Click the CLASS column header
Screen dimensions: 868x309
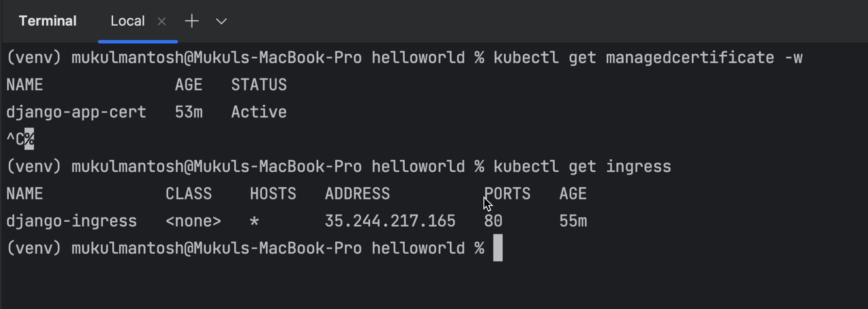coord(188,194)
